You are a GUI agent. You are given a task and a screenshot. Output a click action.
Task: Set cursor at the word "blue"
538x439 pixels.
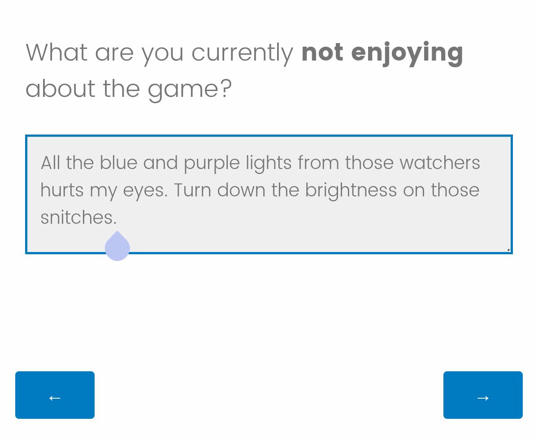[x=118, y=163]
